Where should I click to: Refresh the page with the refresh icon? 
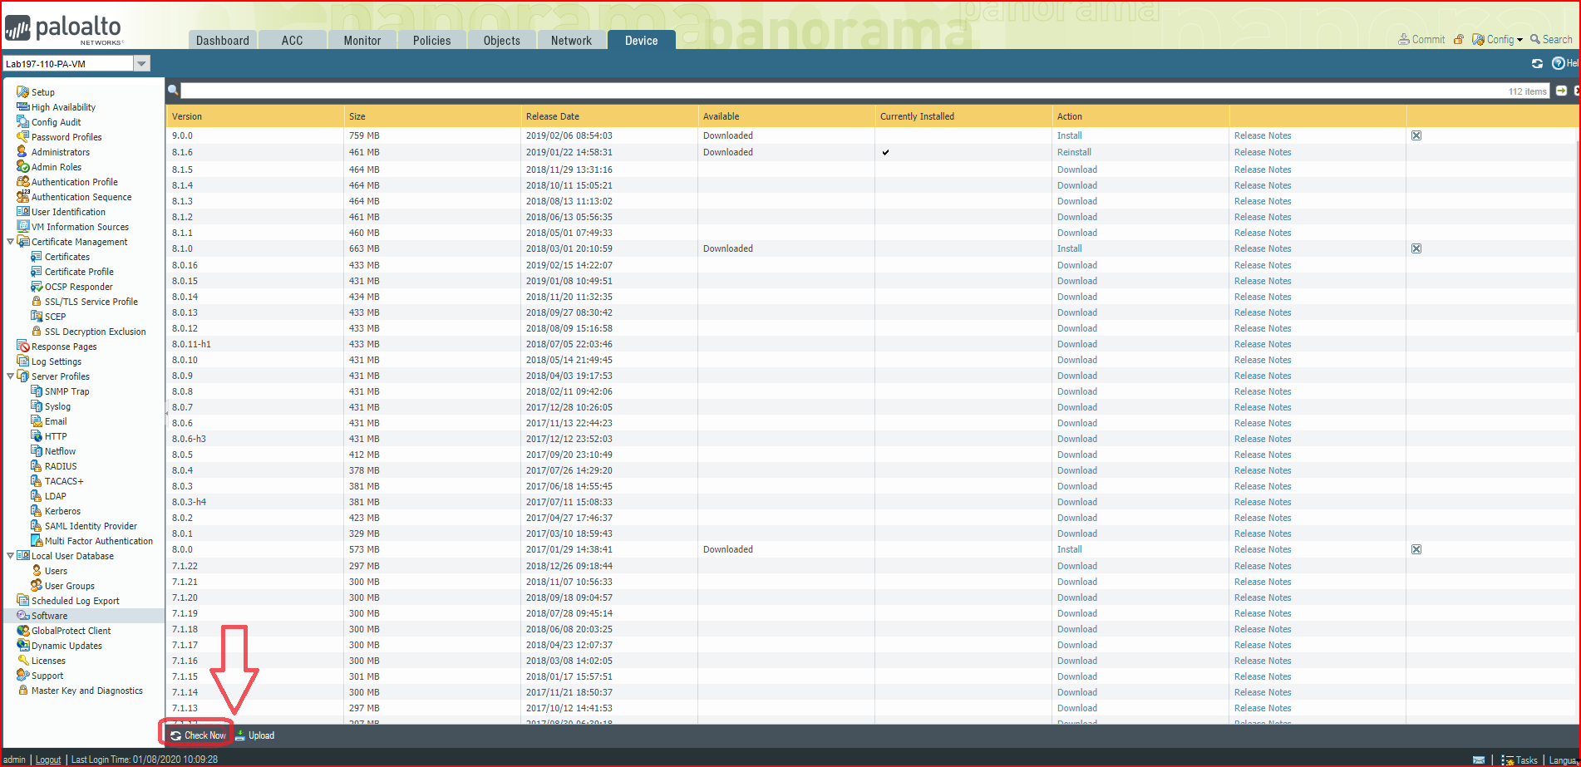1537,63
